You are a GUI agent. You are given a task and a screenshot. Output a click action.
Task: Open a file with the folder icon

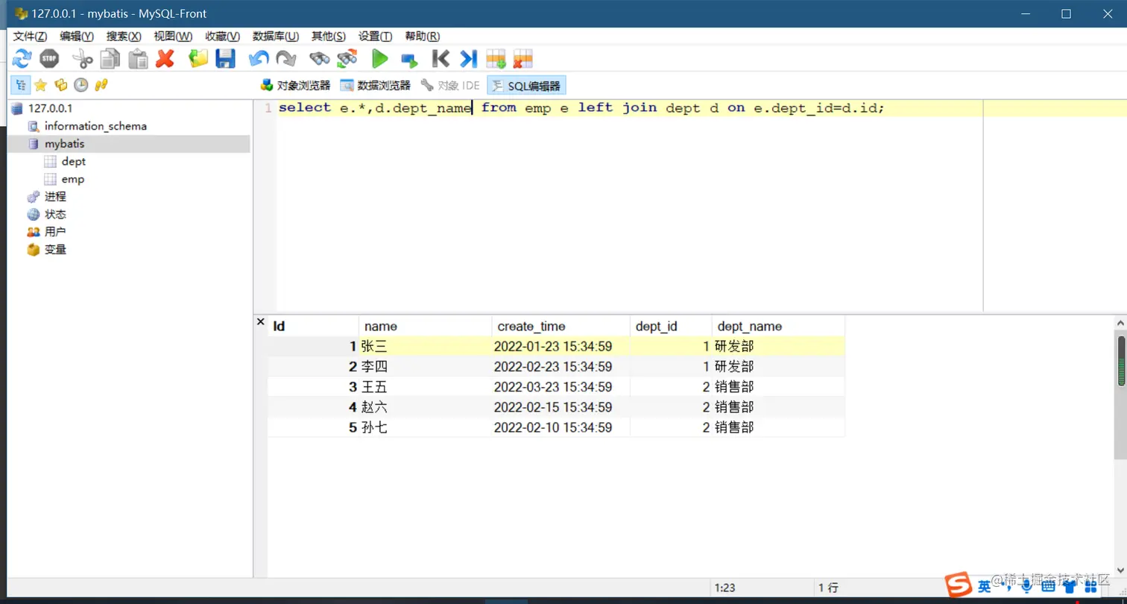[x=198, y=58]
